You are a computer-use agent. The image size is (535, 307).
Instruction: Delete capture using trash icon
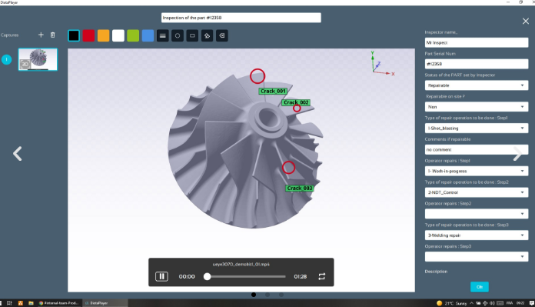pos(52,35)
